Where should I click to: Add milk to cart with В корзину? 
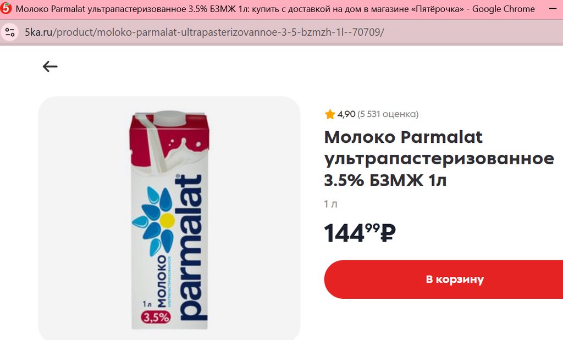click(444, 280)
